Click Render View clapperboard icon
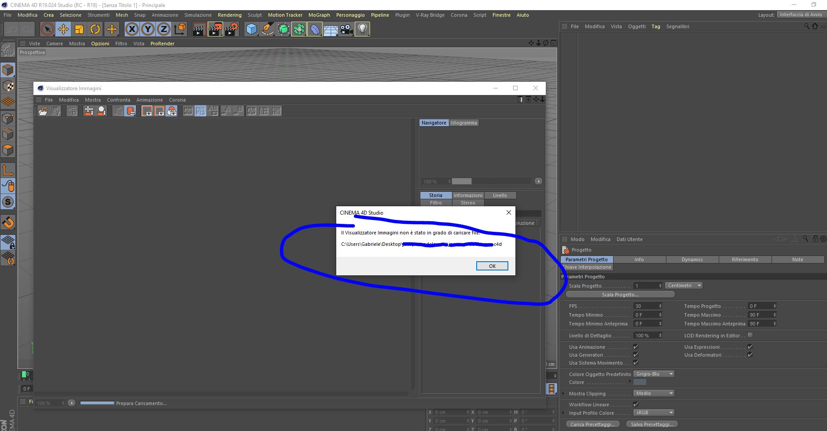Viewport: 827px width, 431px height. point(199,29)
